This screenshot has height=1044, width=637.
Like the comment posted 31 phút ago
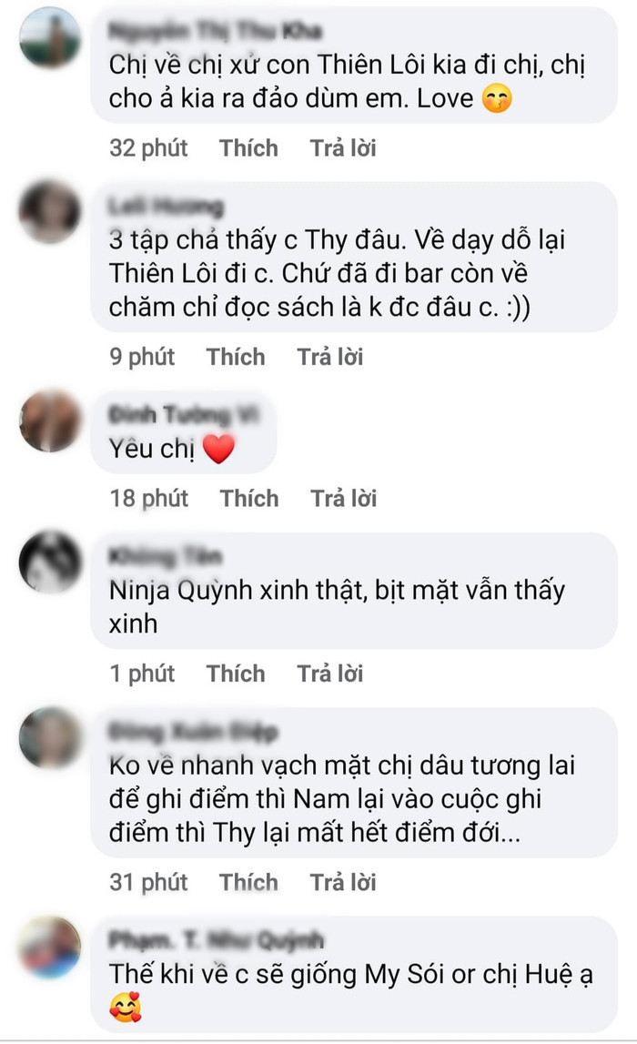point(248,882)
